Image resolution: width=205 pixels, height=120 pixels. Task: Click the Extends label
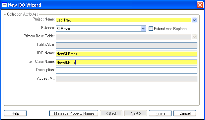[x=48, y=28]
